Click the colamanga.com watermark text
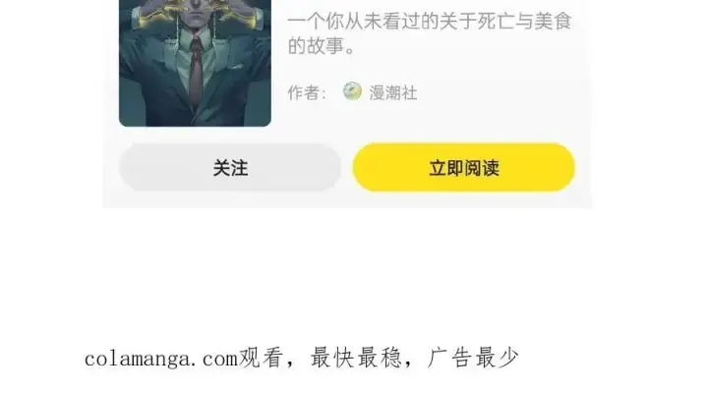The width and height of the screenshot is (708, 393). coord(160,360)
